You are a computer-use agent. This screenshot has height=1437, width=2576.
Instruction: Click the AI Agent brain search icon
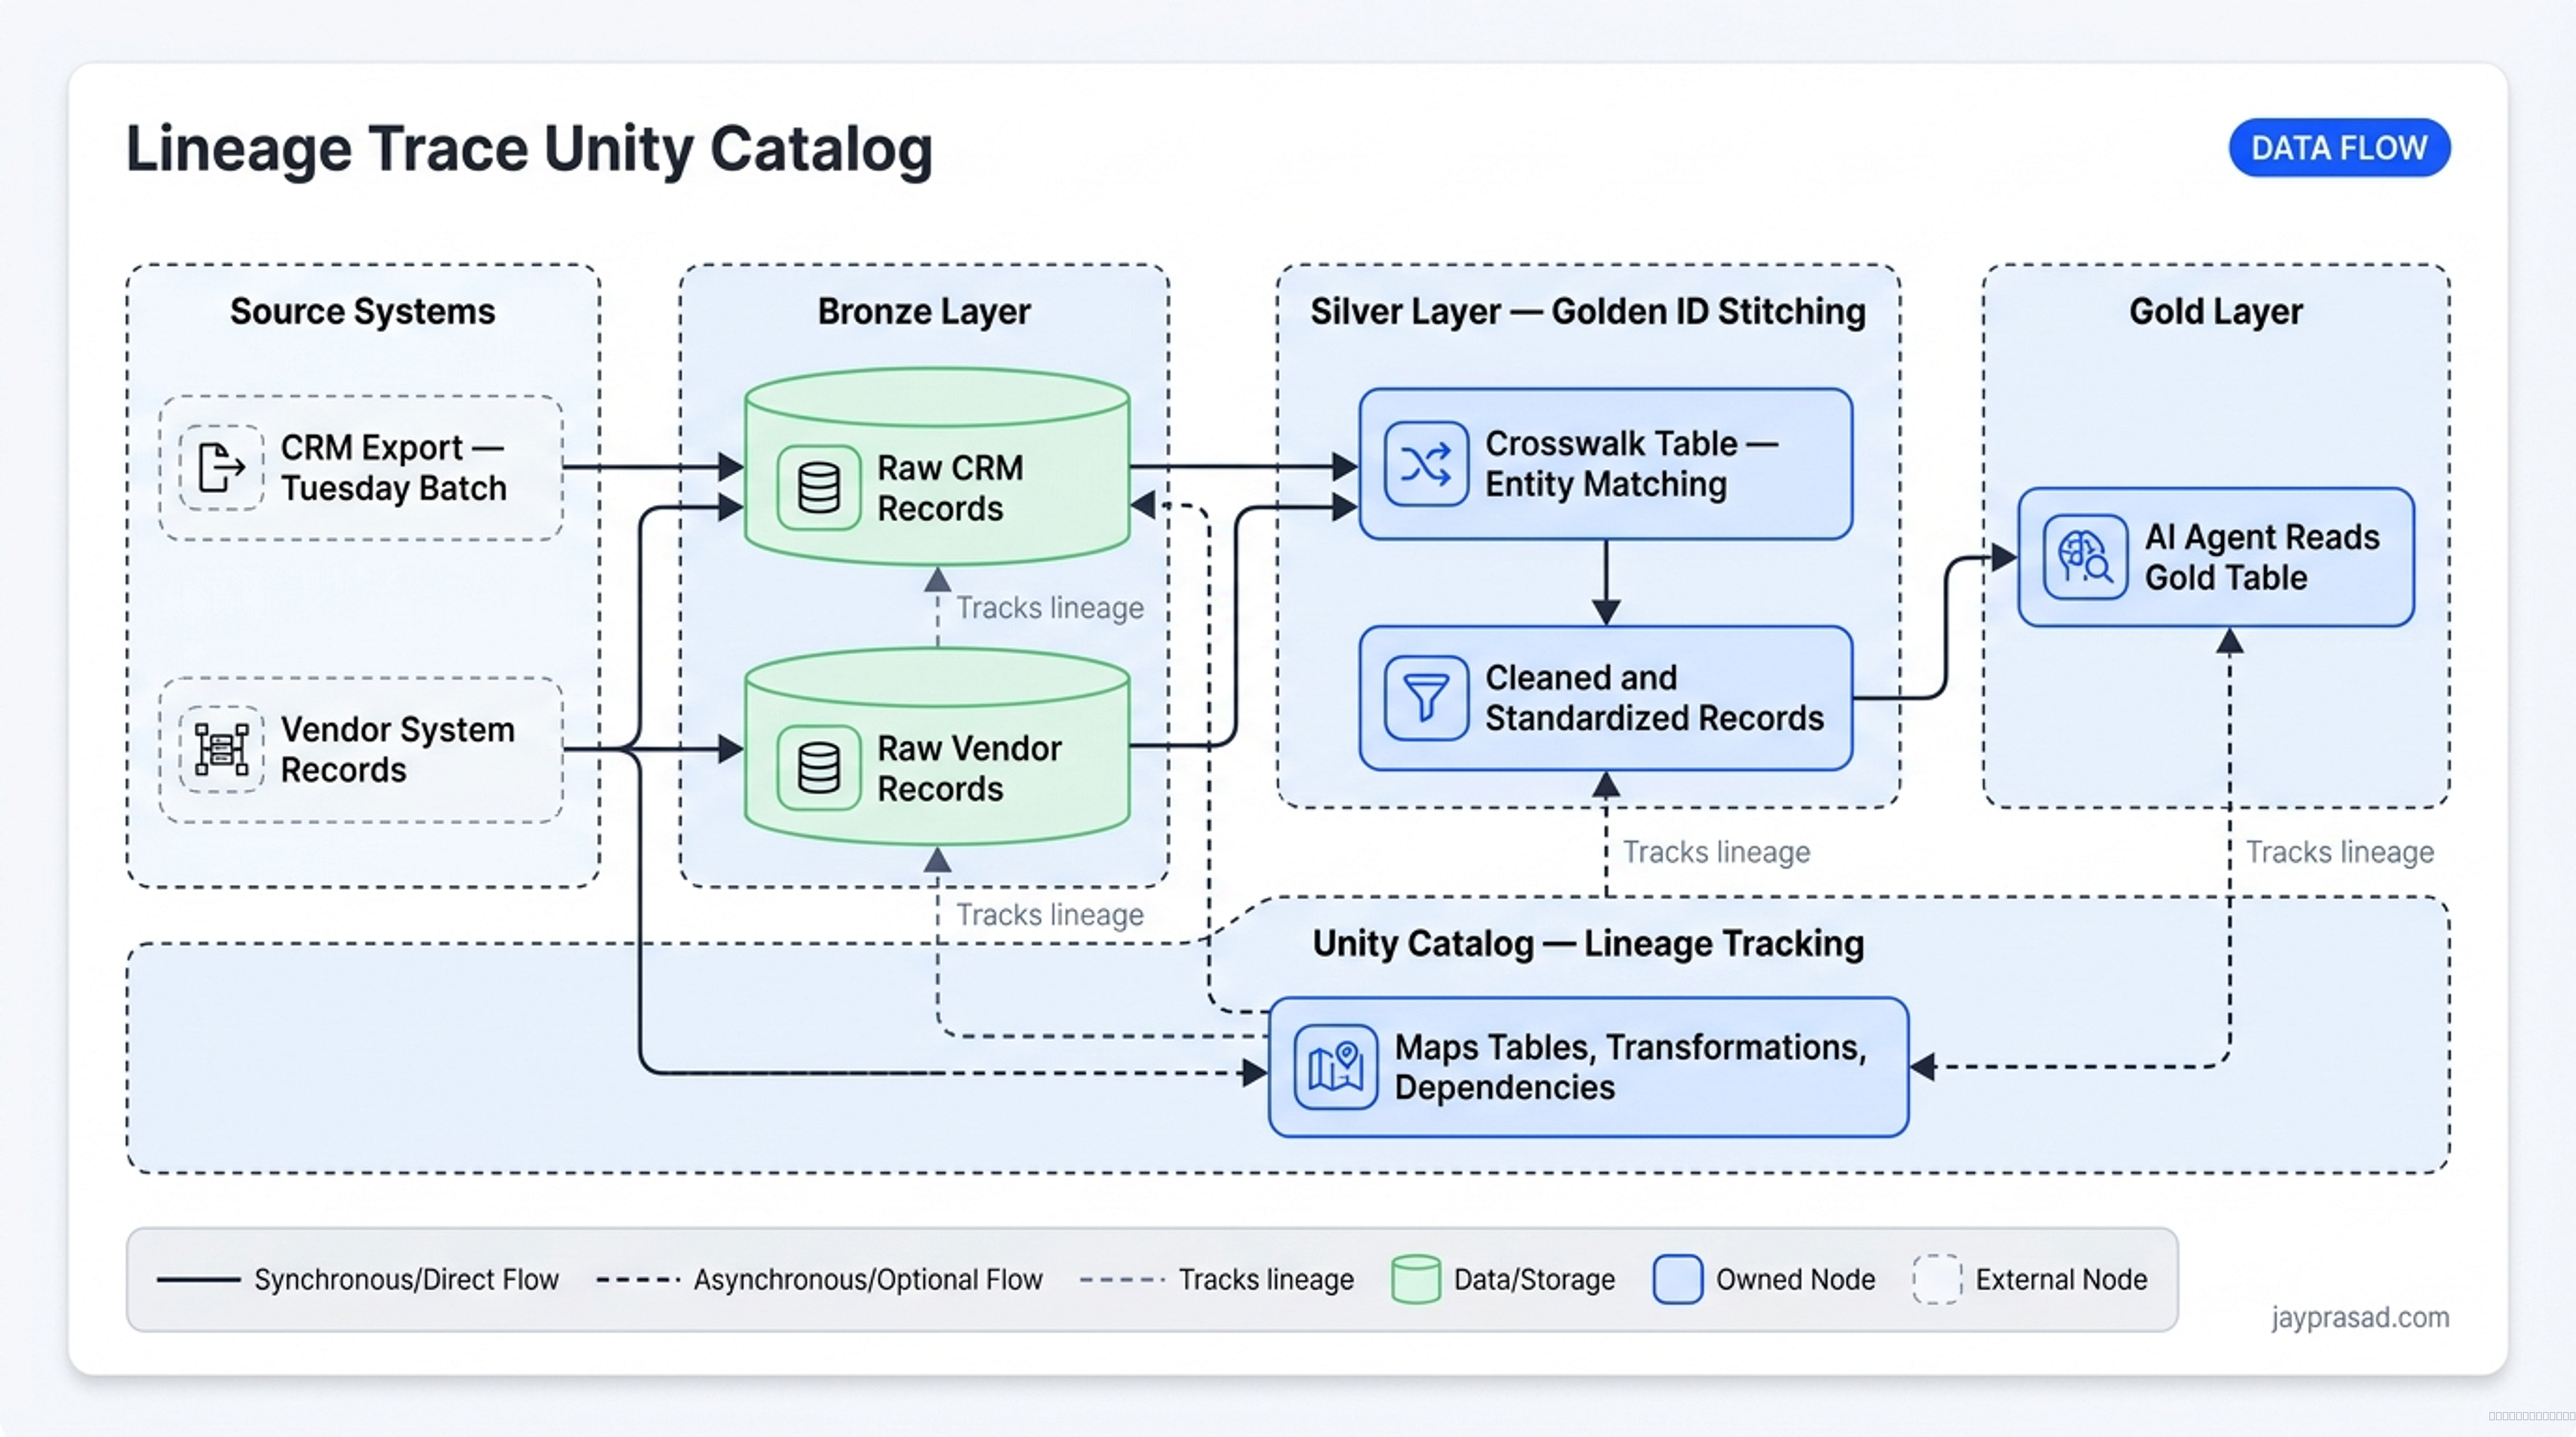point(2085,558)
